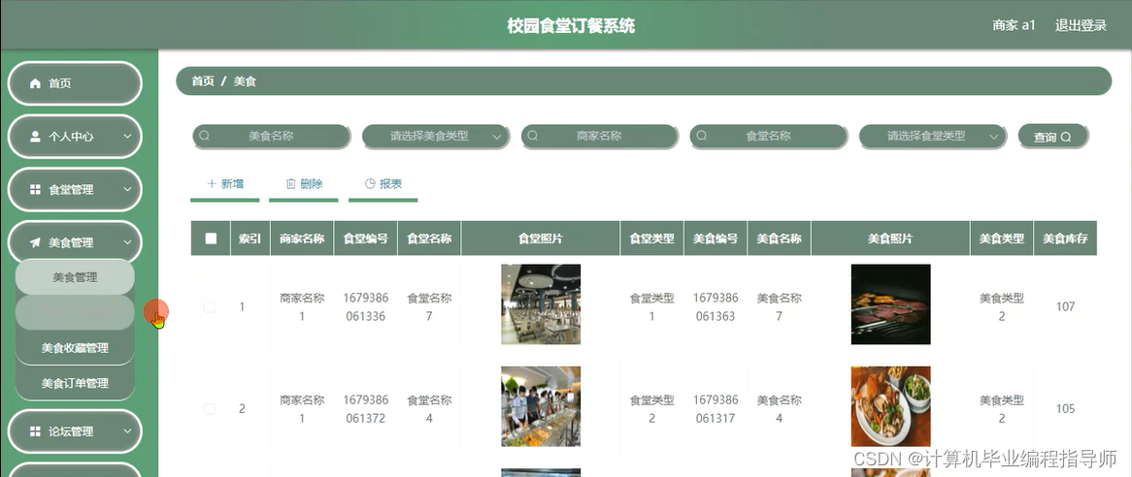1132x477 pixels.
Task: Click the 美食照片 column header
Action: pyautogui.click(x=890, y=238)
